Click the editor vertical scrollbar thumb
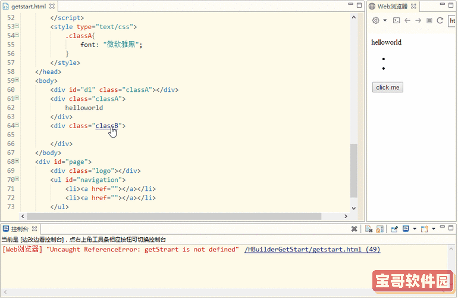Screen dimensions: 458x298 354,170
